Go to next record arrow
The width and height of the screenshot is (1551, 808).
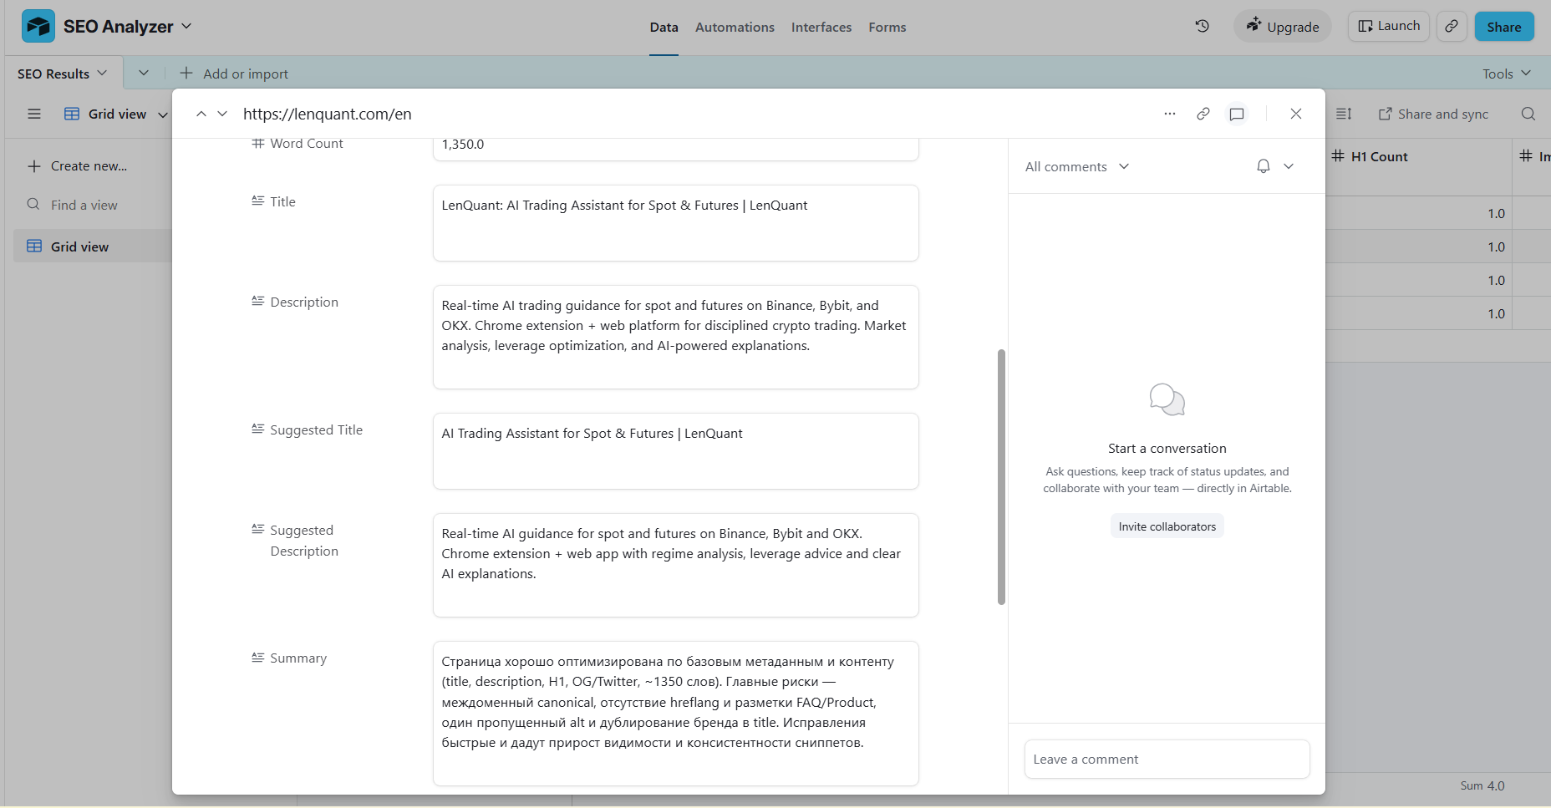pos(222,114)
